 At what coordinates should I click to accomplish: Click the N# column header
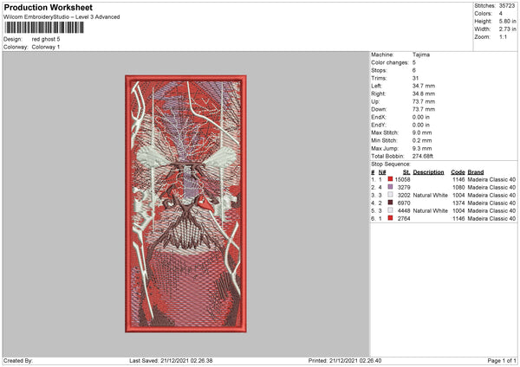[x=382, y=171]
